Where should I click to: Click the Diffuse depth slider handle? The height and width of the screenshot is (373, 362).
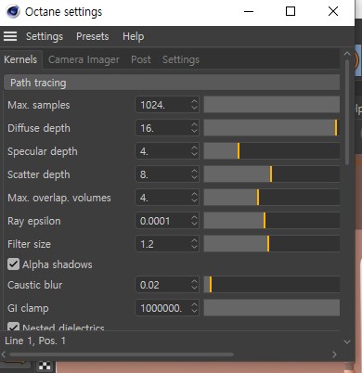point(336,128)
